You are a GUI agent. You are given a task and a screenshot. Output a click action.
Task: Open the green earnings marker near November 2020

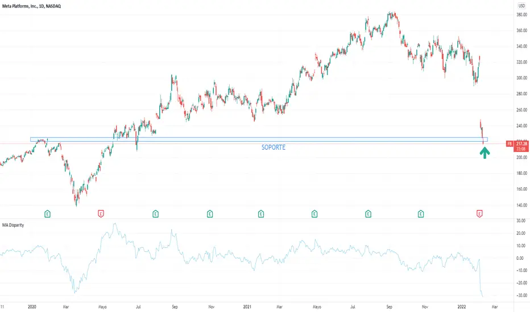click(x=210, y=213)
